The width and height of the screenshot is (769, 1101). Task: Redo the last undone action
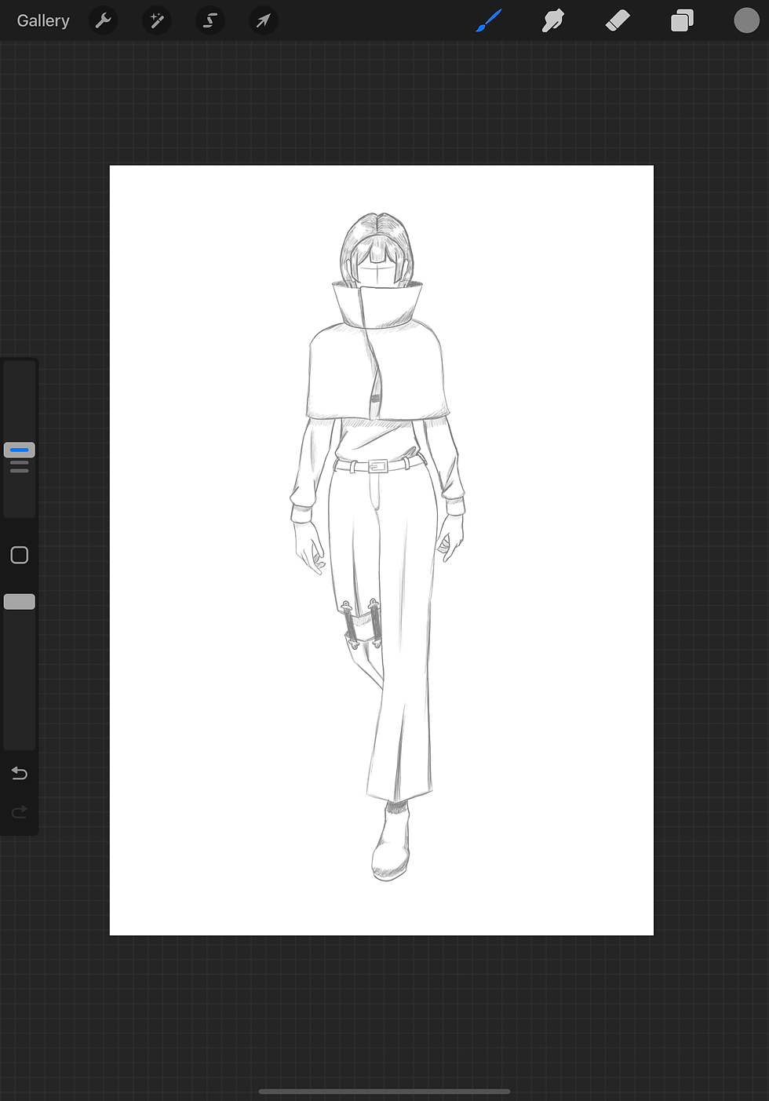[x=20, y=811]
